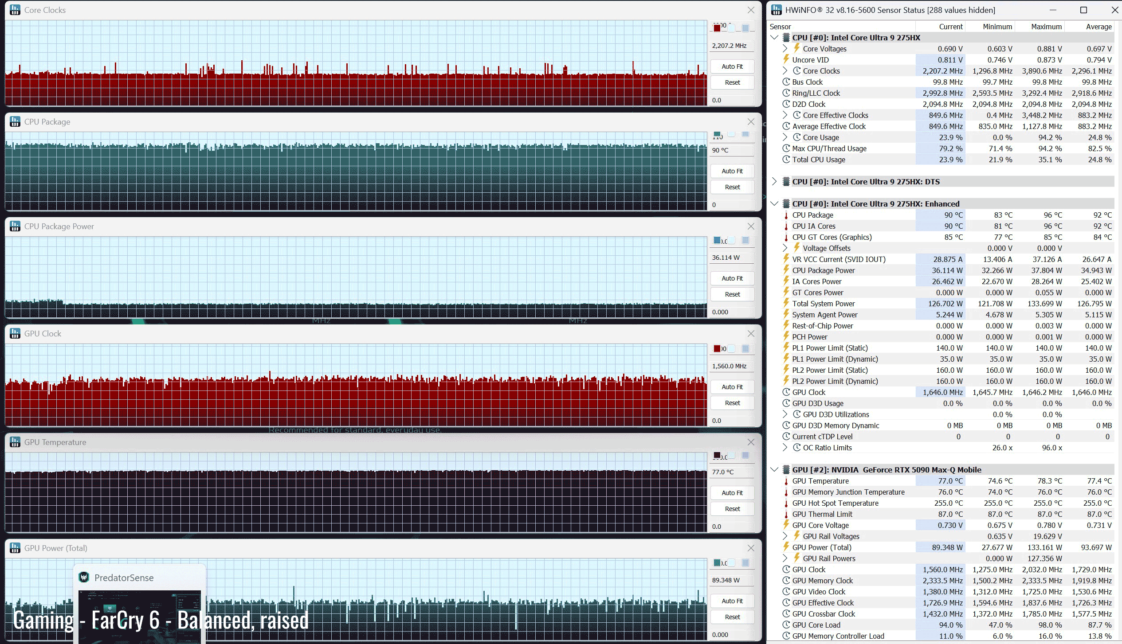1122x644 pixels.
Task: Expand the GPU D3D Utilizations row
Action: [x=785, y=414]
